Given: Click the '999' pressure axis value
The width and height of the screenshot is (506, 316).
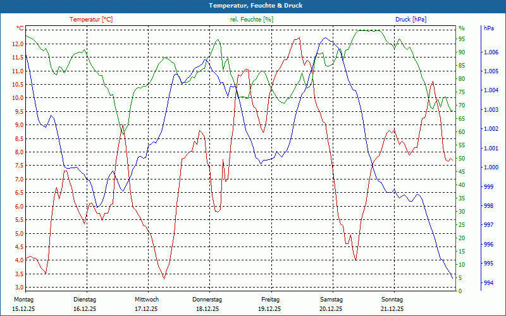Looking at the screenshot, I should [x=488, y=186].
